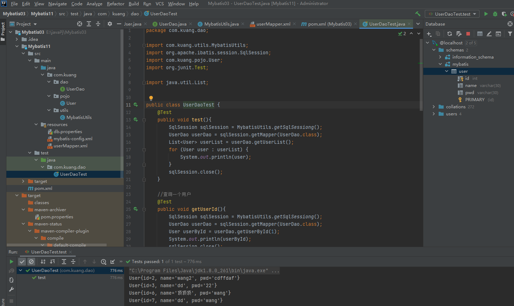514x306 pixels.
Task: Toggle auto-test rerun in Run sidebar
Action: [11, 280]
